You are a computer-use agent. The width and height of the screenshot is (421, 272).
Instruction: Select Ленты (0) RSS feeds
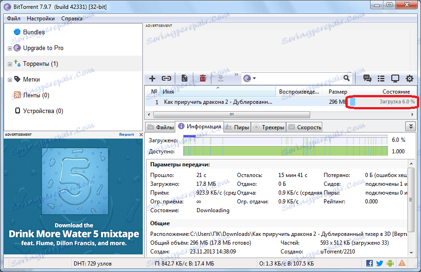point(36,95)
